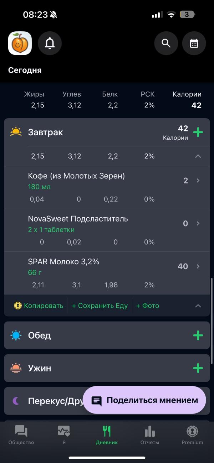Open the Premium tab
214x463 pixels.
[192, 435]
